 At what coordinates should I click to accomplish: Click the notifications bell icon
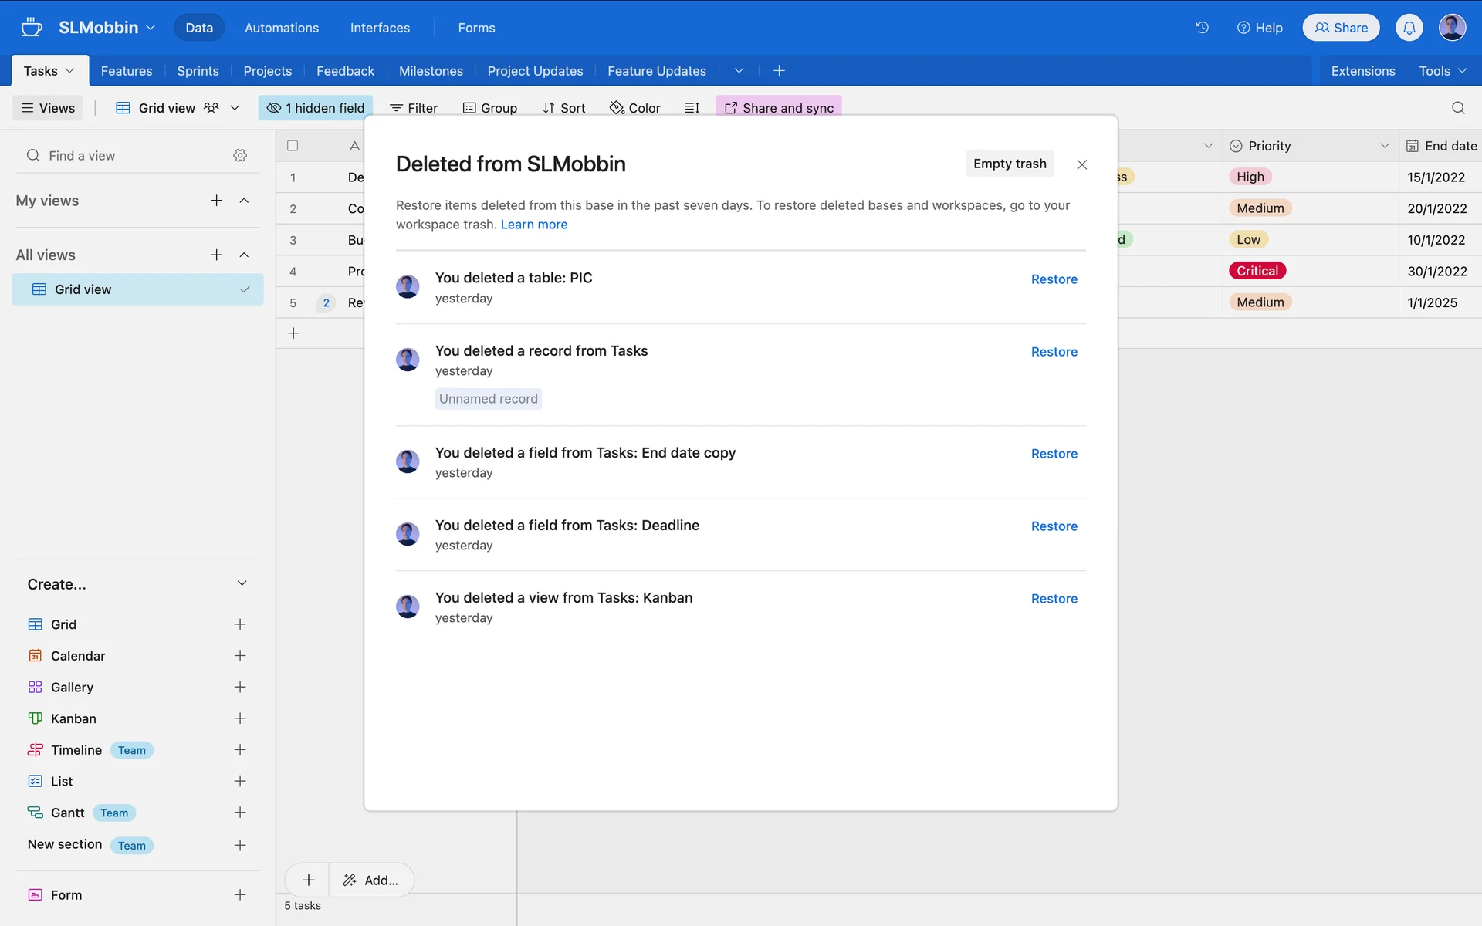click(1409, 28)
